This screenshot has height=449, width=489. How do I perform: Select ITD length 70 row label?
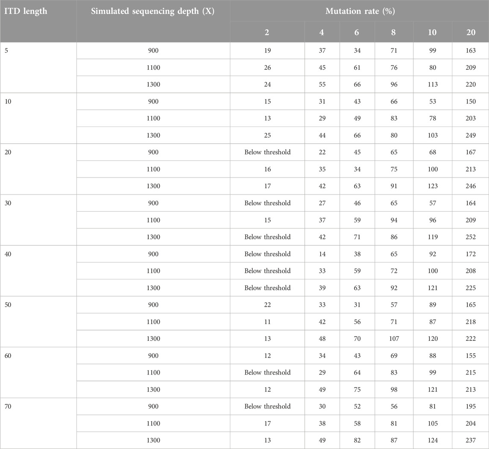click(8, 406)
